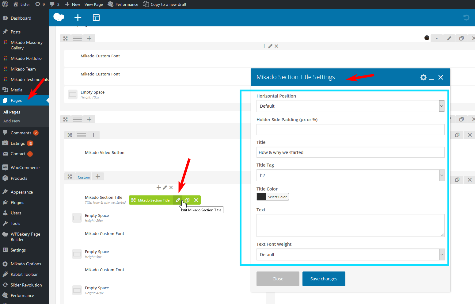Viewport: 475px width, 304px height.
Task: Click the dark Title Color swatch
Action: 261,197
